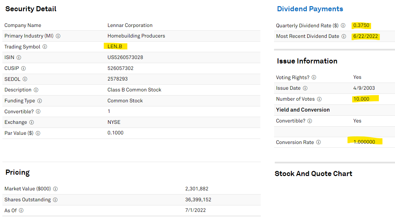This screenshot has height=217, width=395.
Task: Click info icon beside Convertible? under Yield and Conversion
Action: [310, 121]
